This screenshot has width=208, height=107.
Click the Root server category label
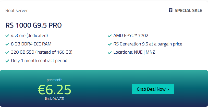tap(17, 10)
